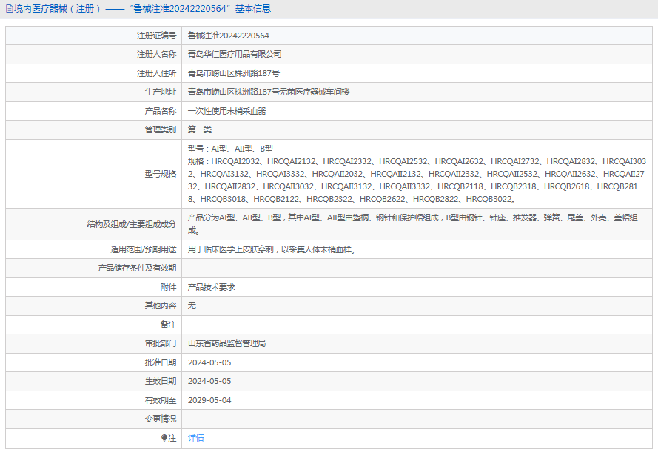Click registrant name 青岛华仁医疗用品有限公司
658x452 pixels.
[235, 54]
